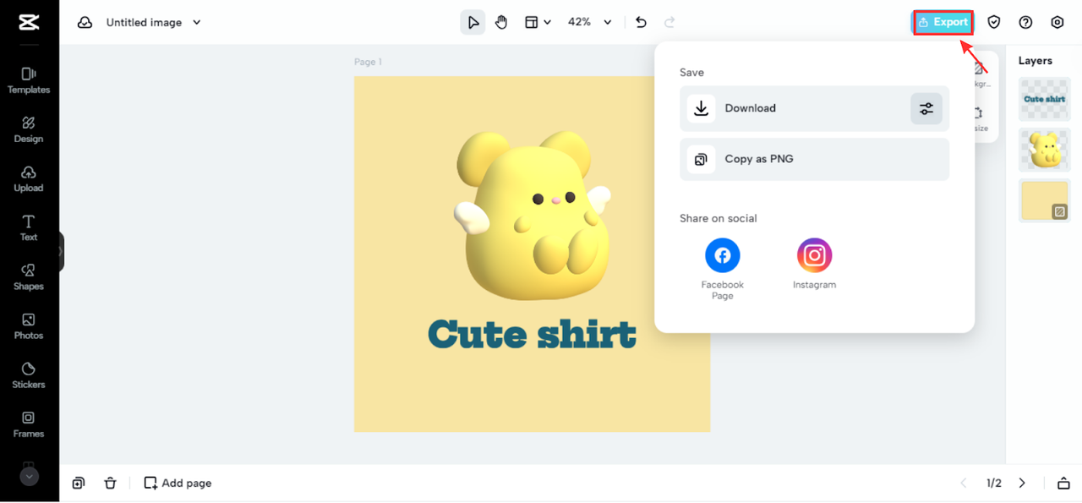The image size is (1082, 503).
Task: Open the Design sidebar panel
Action: click(x=29, y=129)
